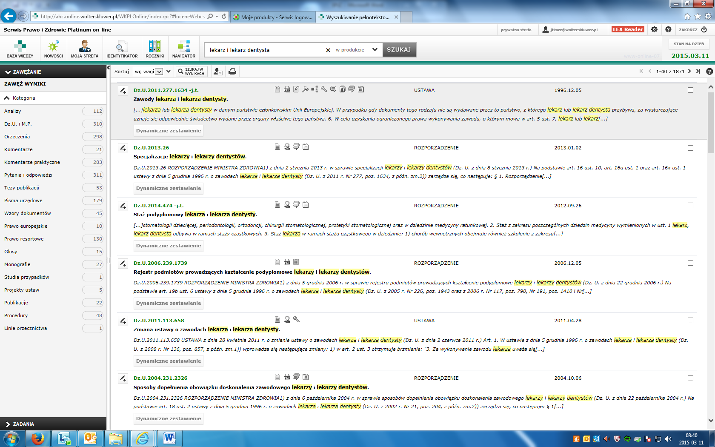Select checkbox for Dz.U.2006.239.1739
This screenshot has width=715, height=447.
(x=690, y=263)
